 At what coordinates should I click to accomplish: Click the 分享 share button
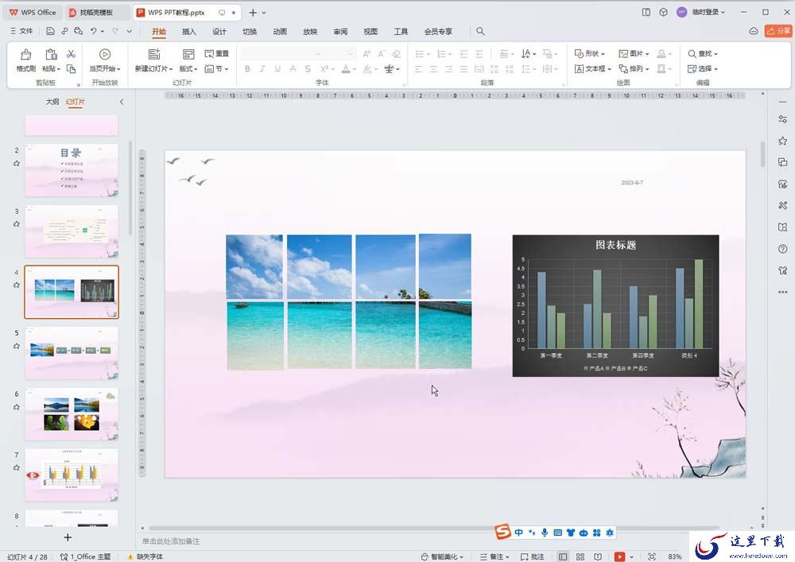coord(778,32)
